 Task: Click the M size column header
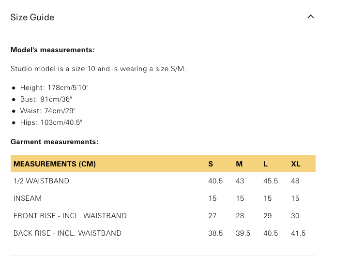pos(239,164)
